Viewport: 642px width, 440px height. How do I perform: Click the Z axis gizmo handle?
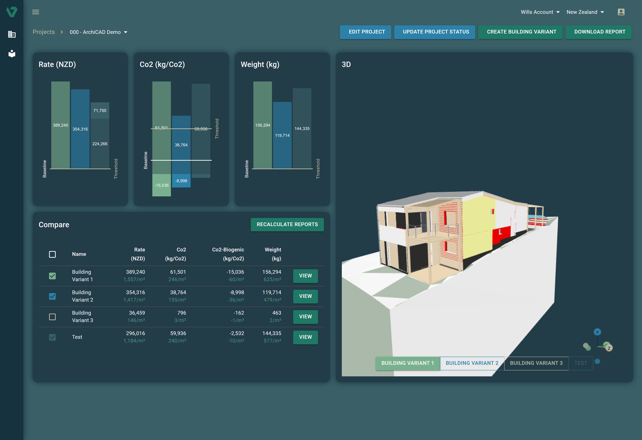(x=609, y=348)
